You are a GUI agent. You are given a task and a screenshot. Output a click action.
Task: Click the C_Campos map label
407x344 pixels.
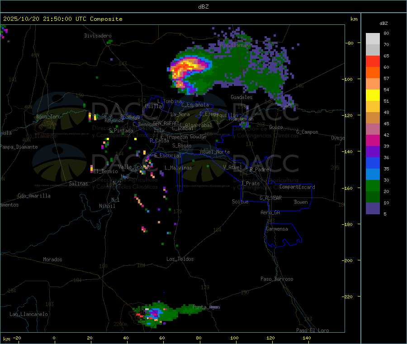(x=307, y=132)
